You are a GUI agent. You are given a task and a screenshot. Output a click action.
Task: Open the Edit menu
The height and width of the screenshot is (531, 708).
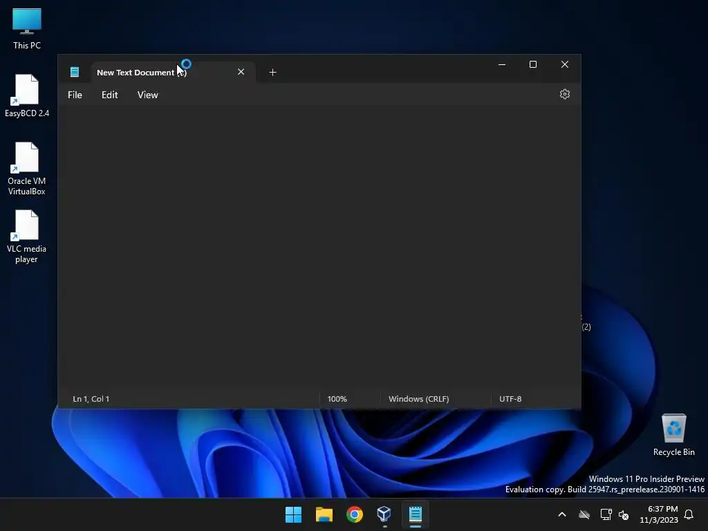click(x=109, y=95)
